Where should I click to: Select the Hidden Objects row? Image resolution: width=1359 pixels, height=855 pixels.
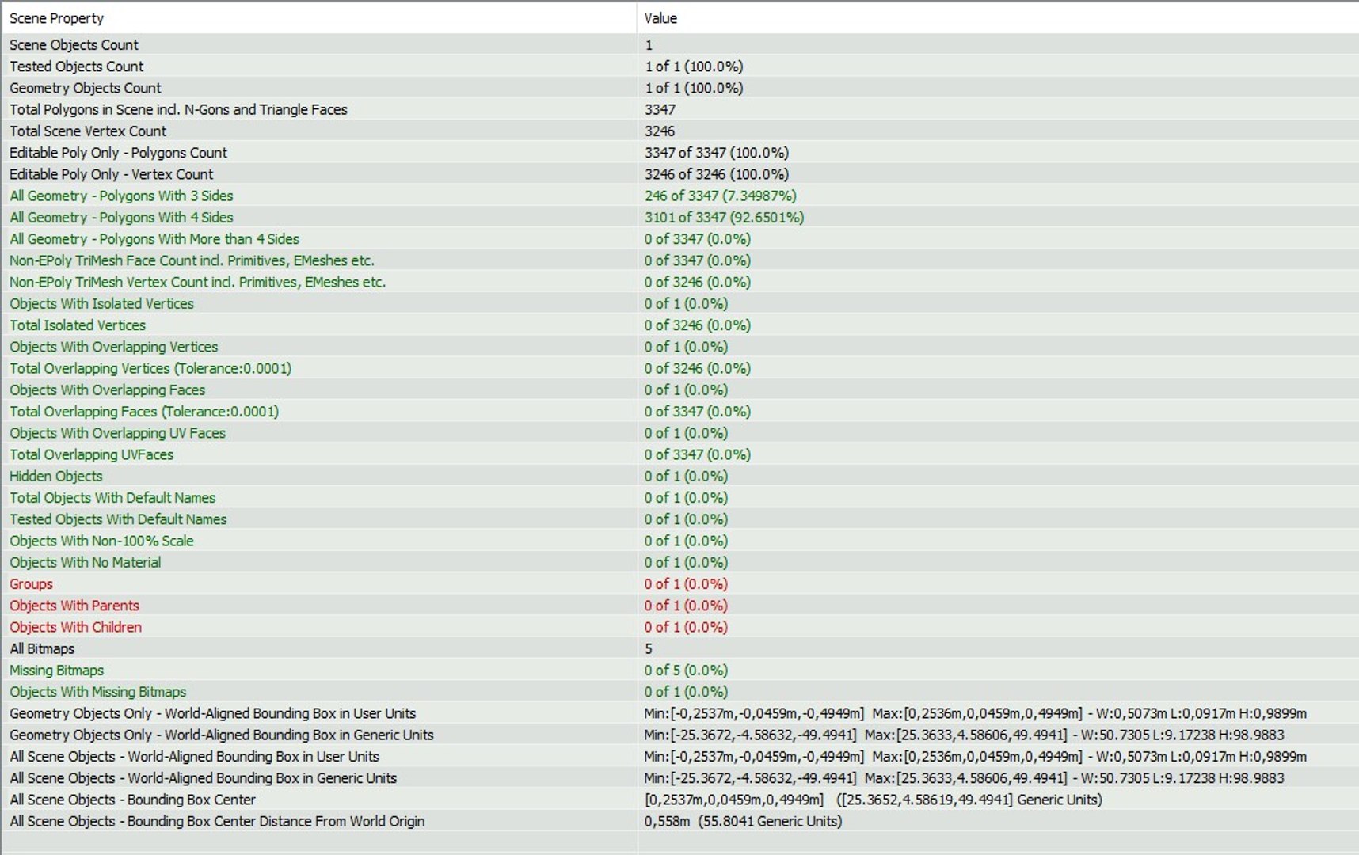point(680,476)
